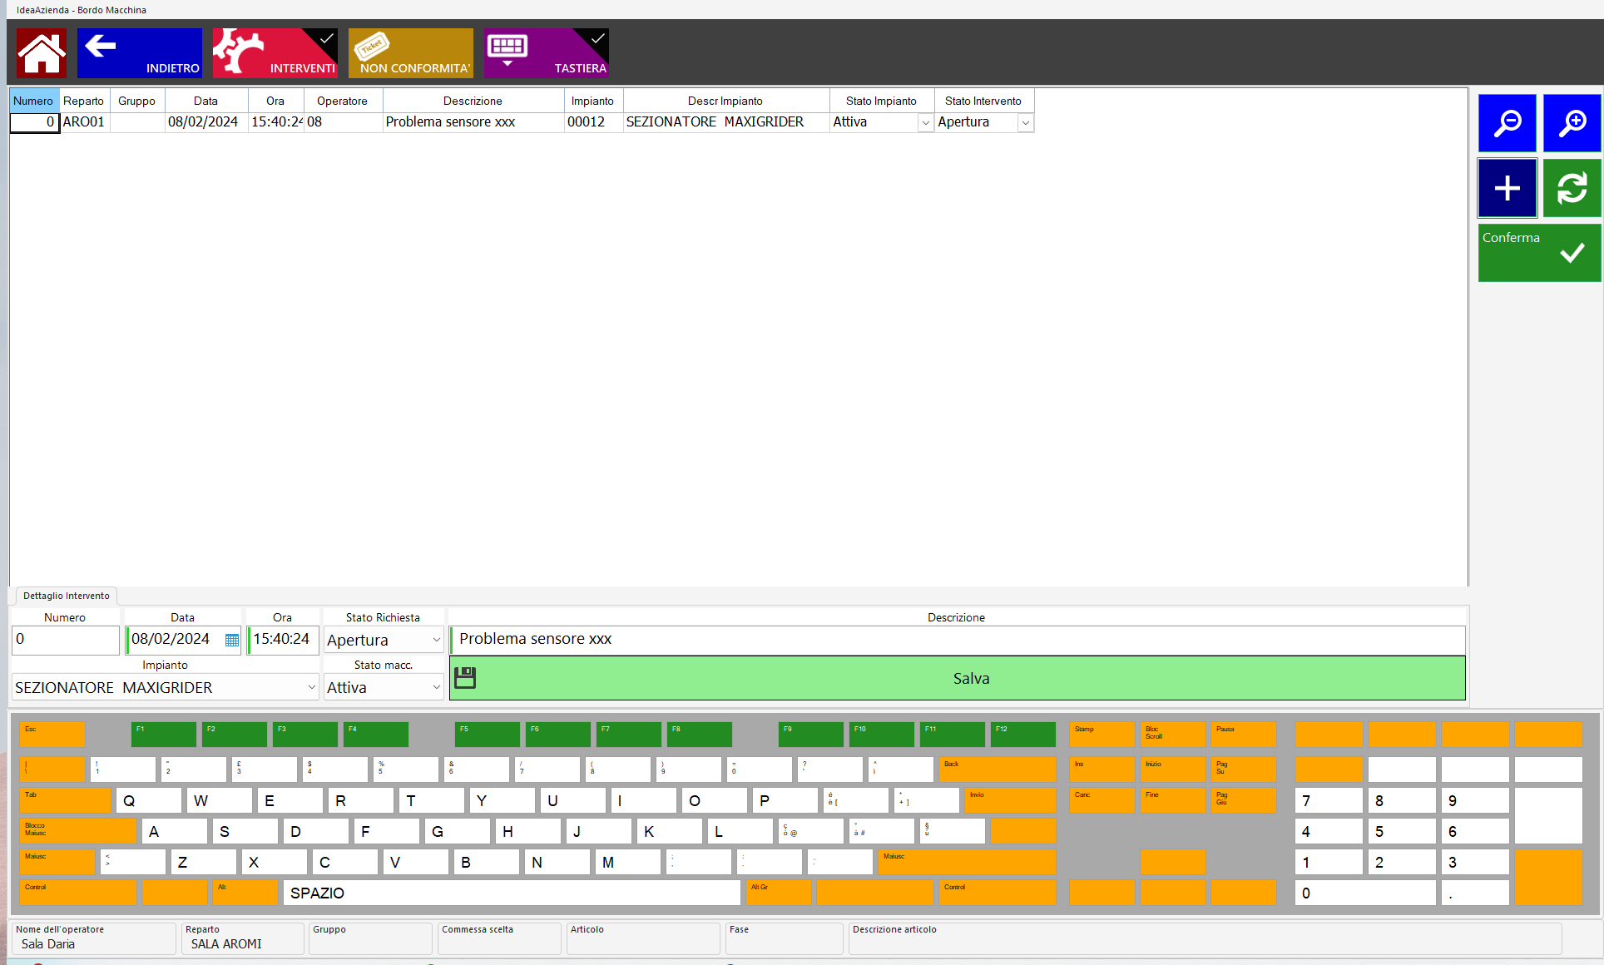The image size is (1604, 965).
Task: Click the Nome dell'operatore field Sala Daria
Action: [x=93, y=938]
